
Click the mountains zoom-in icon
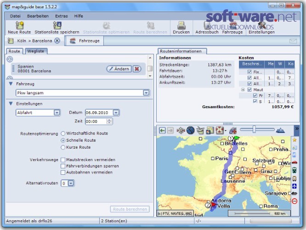point(280,130)
